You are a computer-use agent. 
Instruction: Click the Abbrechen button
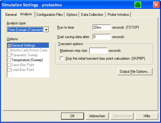click(x=97, y=116)
